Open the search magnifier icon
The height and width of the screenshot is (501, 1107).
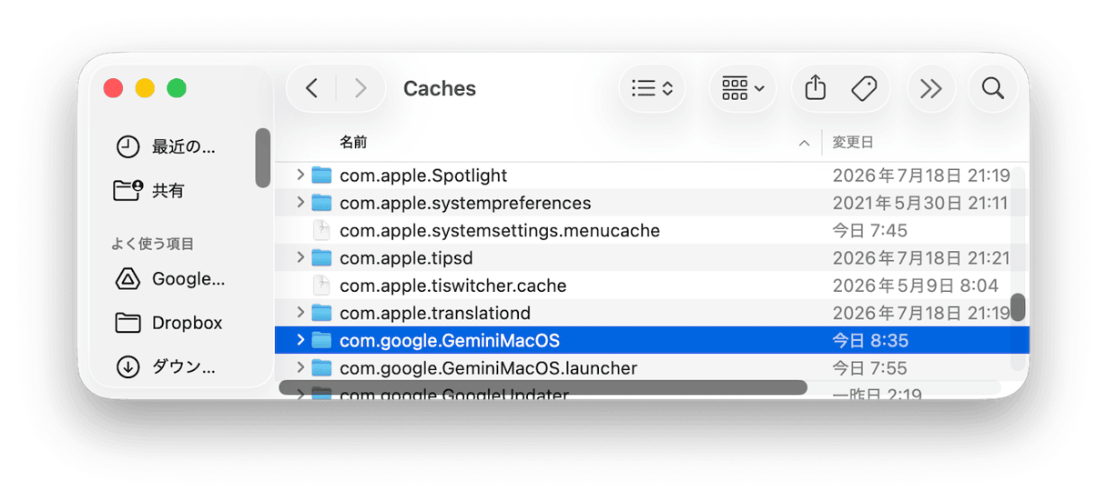point(993,88)
